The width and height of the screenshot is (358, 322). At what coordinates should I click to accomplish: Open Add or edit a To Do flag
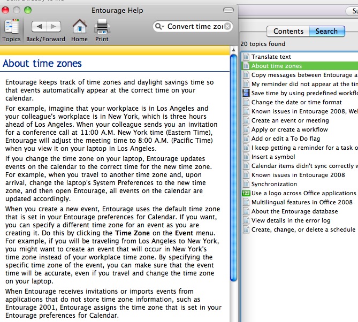point(300,139)
